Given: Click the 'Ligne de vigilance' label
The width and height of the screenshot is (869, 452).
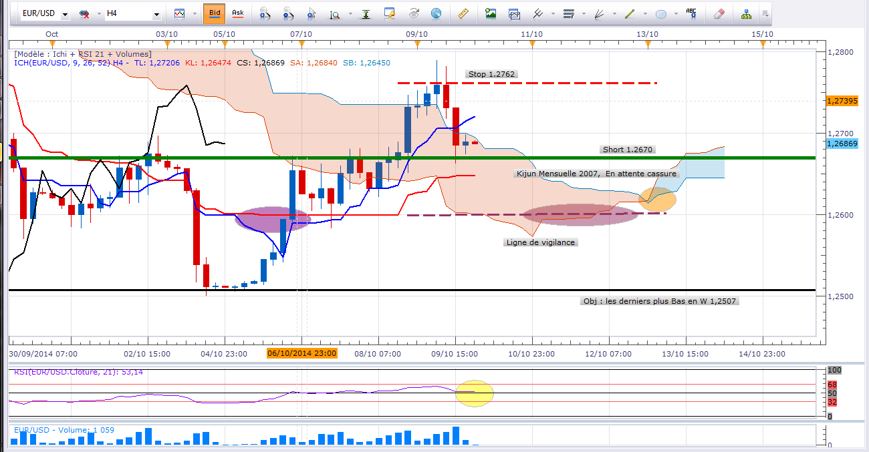Looking at the screenshot, I should click(x=541, y=242).
